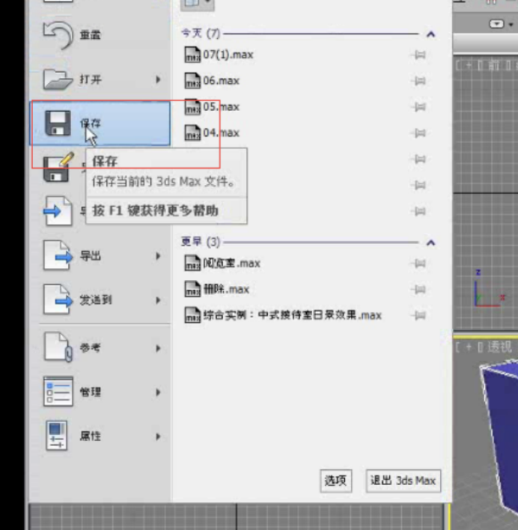Collapse the 更早 (3) file group
This screenshot has width=518, height=530.
point(430,243)
